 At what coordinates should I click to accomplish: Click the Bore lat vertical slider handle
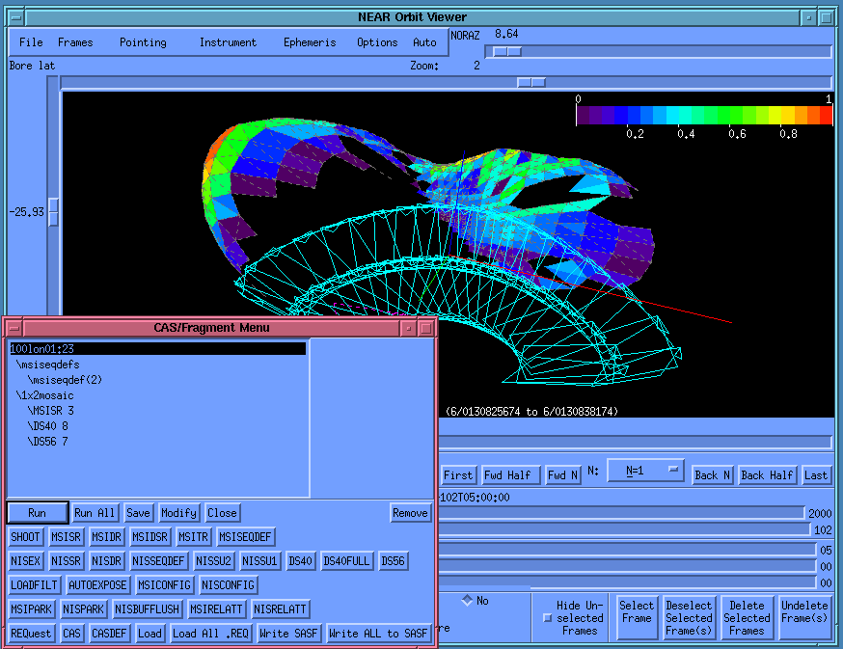pos(53,212)
